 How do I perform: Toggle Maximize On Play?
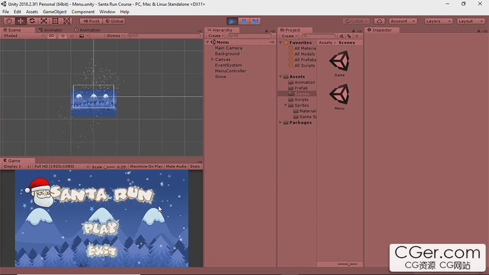pyautogui.click(x=146, y=167)
